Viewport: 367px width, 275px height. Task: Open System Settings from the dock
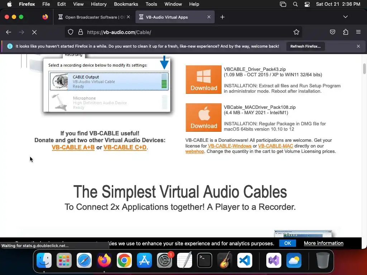point(165,260)
